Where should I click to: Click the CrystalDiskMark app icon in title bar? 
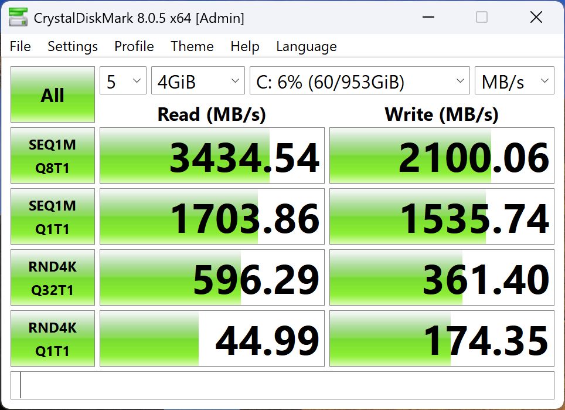click(x=18, y=18)
